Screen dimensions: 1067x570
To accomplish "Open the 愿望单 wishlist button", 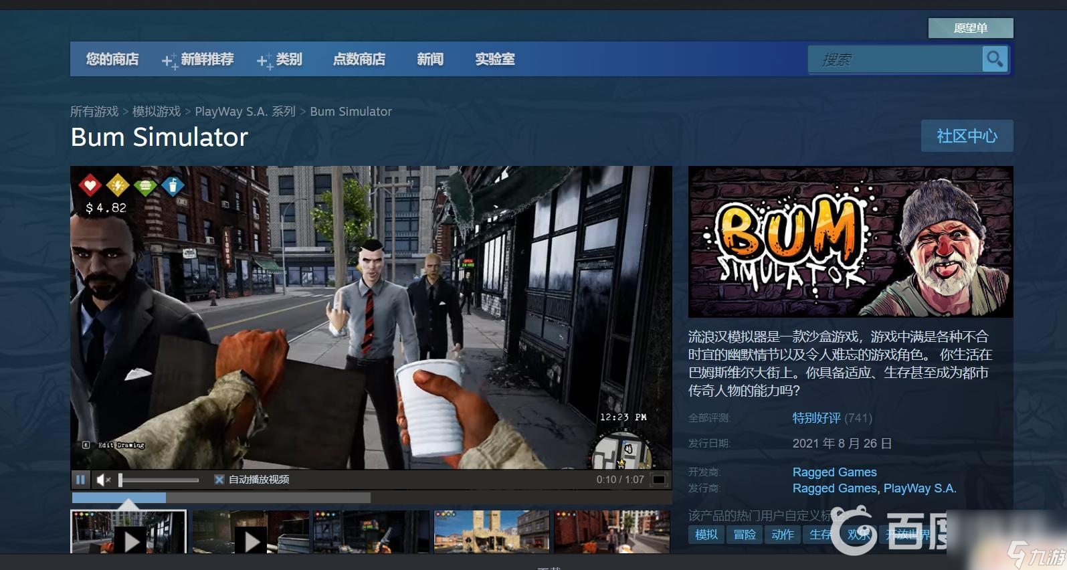I will coord(971,28).
